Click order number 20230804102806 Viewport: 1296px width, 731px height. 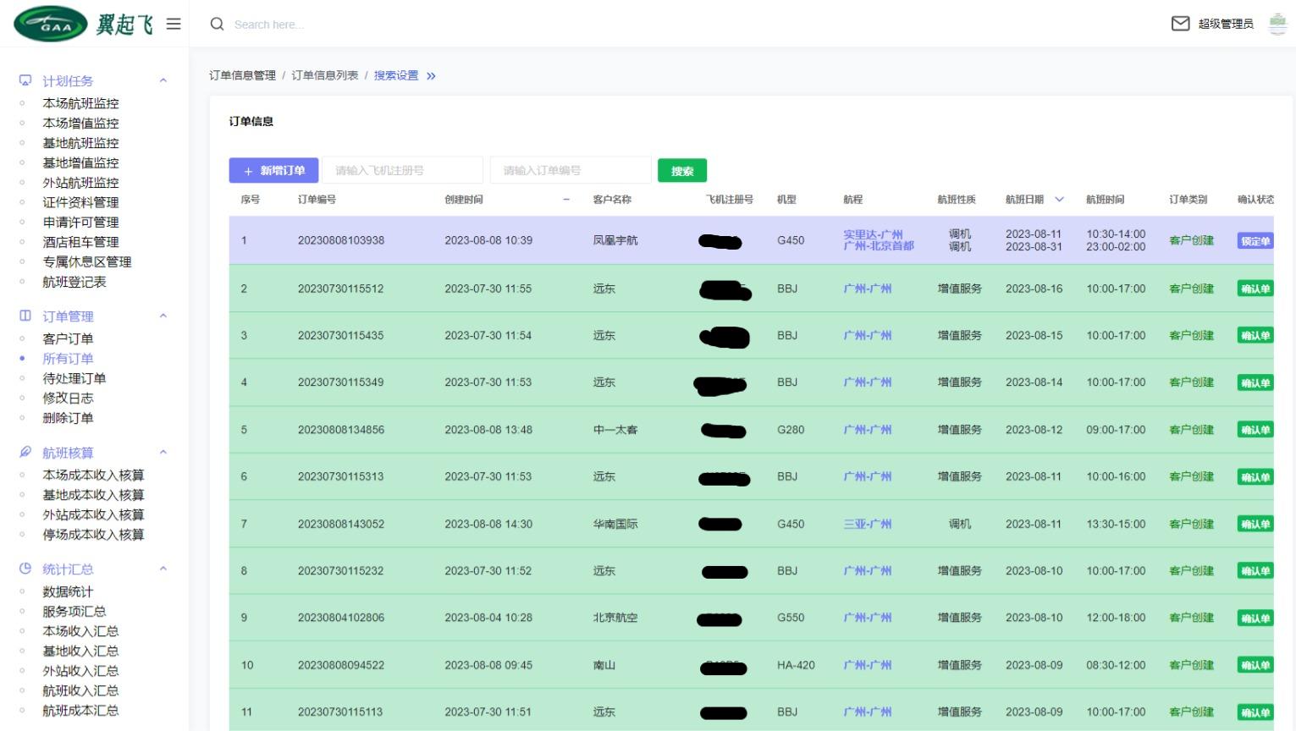pos(341,618)
